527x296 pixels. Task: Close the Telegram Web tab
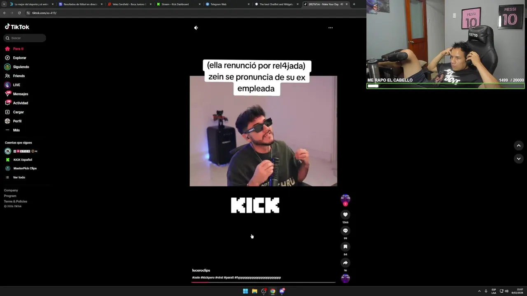coord(249,4)
